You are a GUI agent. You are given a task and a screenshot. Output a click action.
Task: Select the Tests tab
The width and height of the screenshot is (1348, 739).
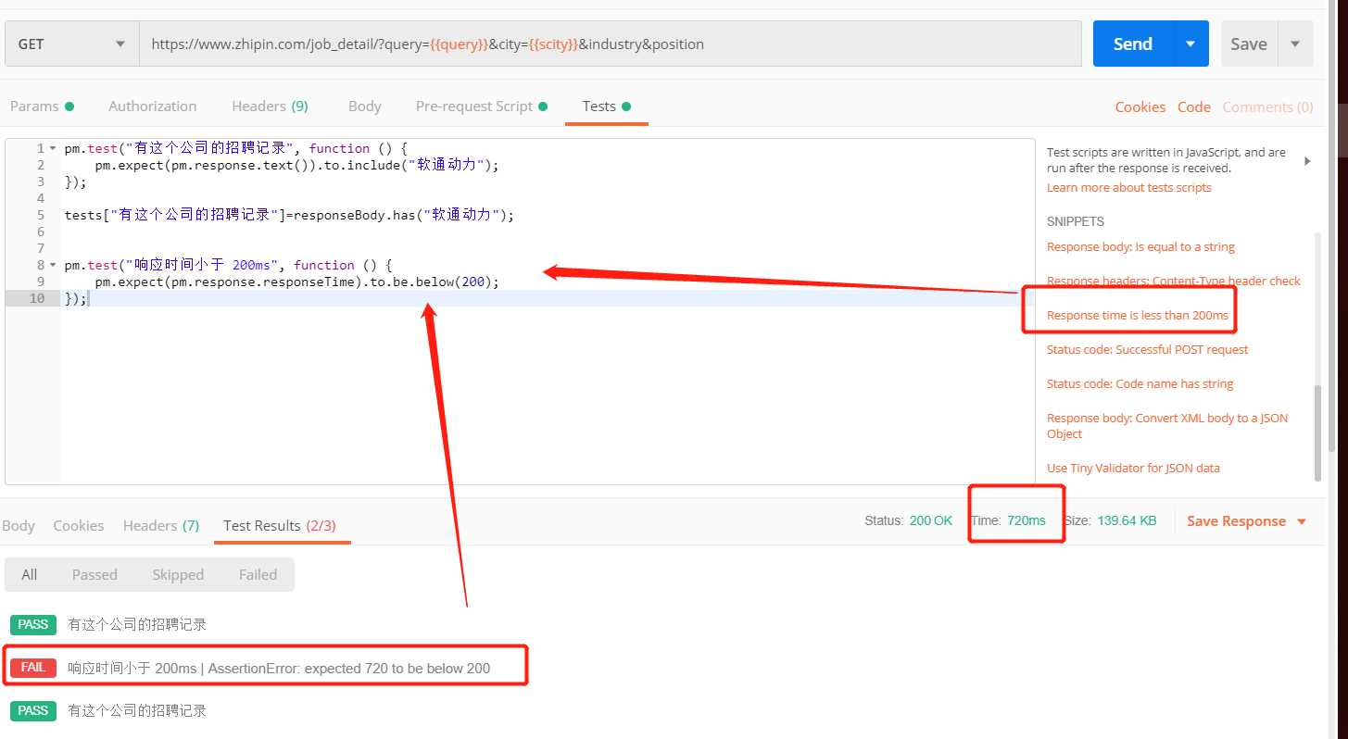(x=606, y=106)
